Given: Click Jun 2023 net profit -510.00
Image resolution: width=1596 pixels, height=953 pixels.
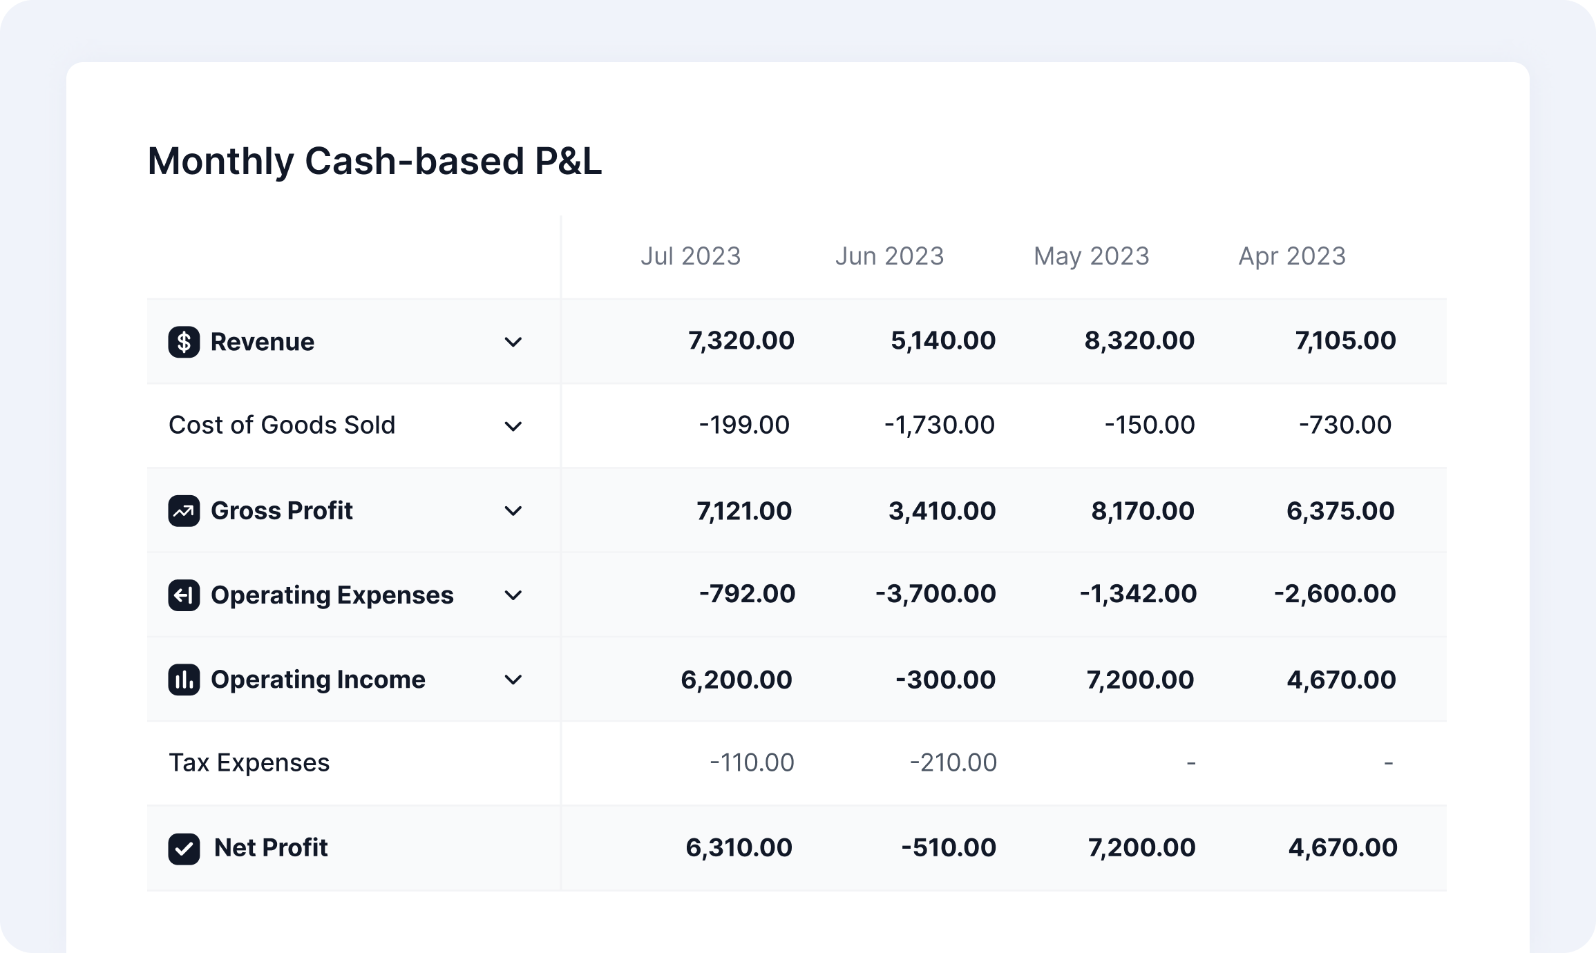Looking at the screenshot, I should (x=948, y=847).
